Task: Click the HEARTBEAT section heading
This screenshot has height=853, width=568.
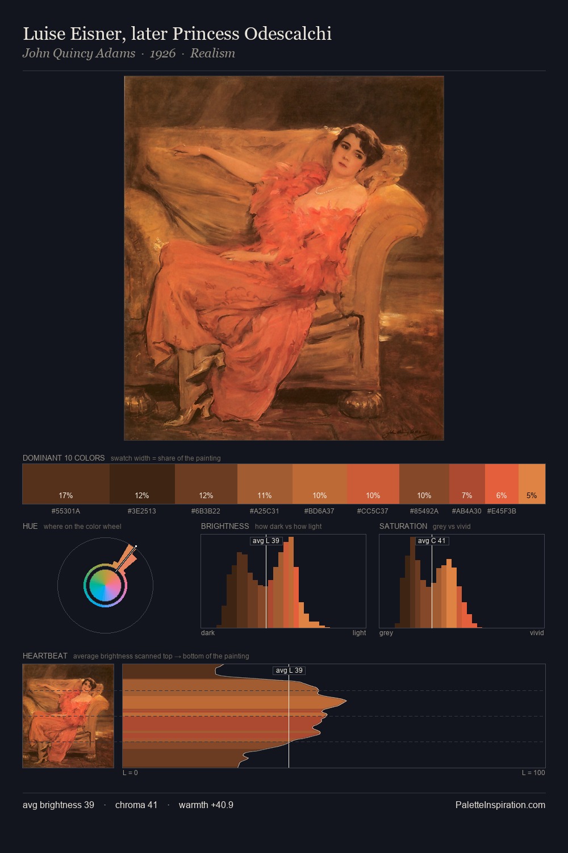Action: point(45,656)
